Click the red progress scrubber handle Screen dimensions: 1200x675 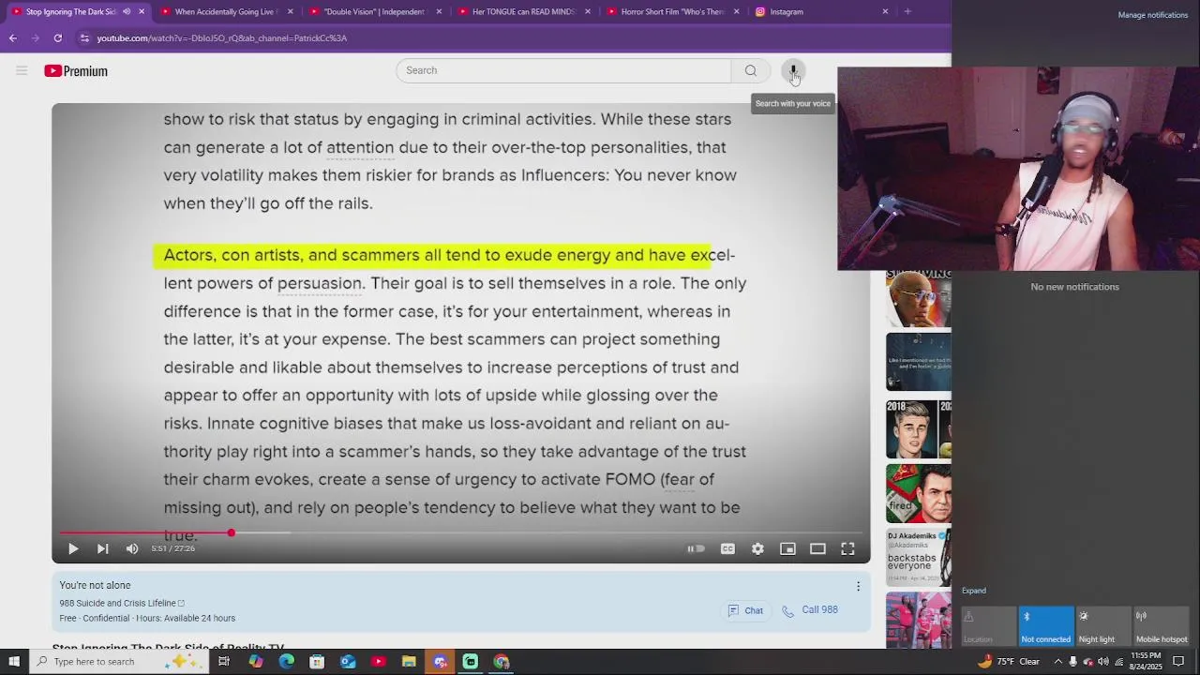(231, 532)
